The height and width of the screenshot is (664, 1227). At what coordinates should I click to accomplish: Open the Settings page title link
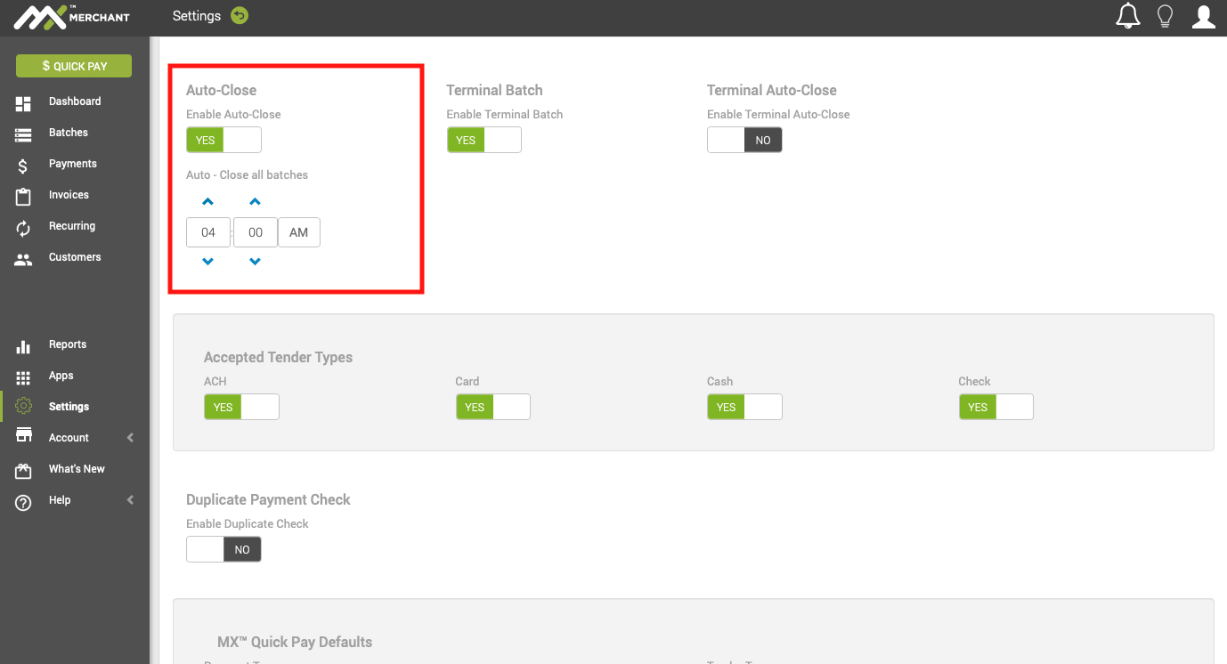(x=198, y=15)
